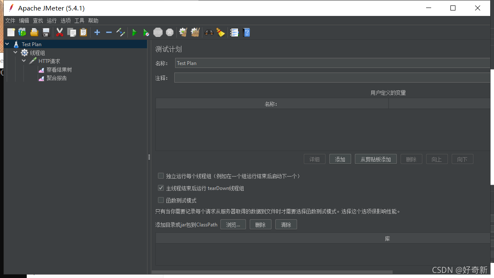Viewport: 494px width, 278px height.
Task: Open the Templates icon in toolbar
Action: click(22, 32)
